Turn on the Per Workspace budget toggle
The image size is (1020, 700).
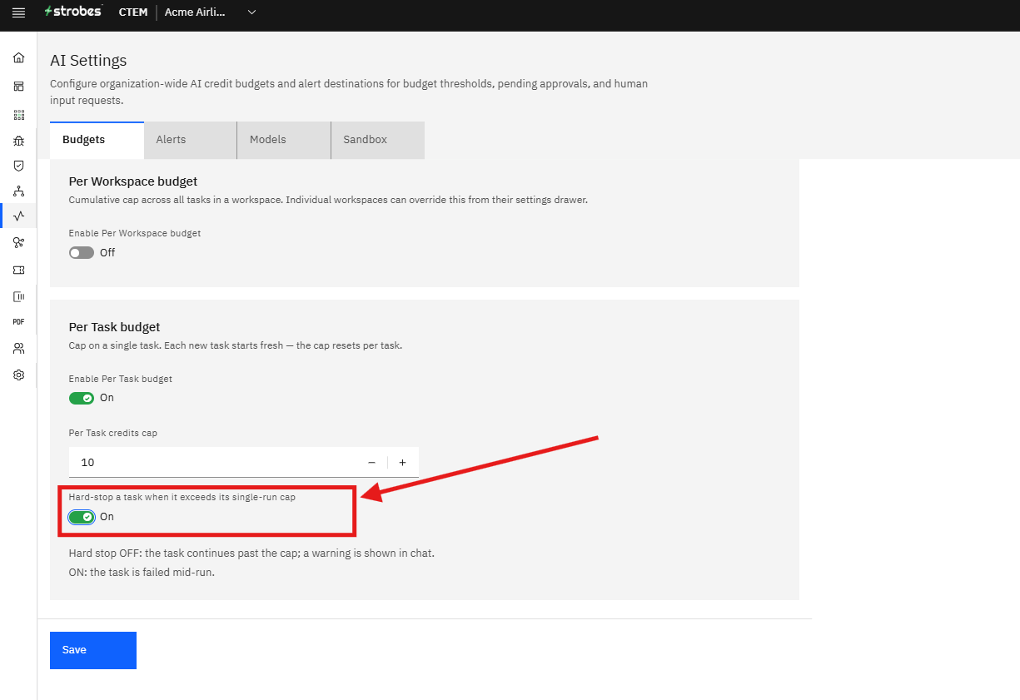point(82,252)
